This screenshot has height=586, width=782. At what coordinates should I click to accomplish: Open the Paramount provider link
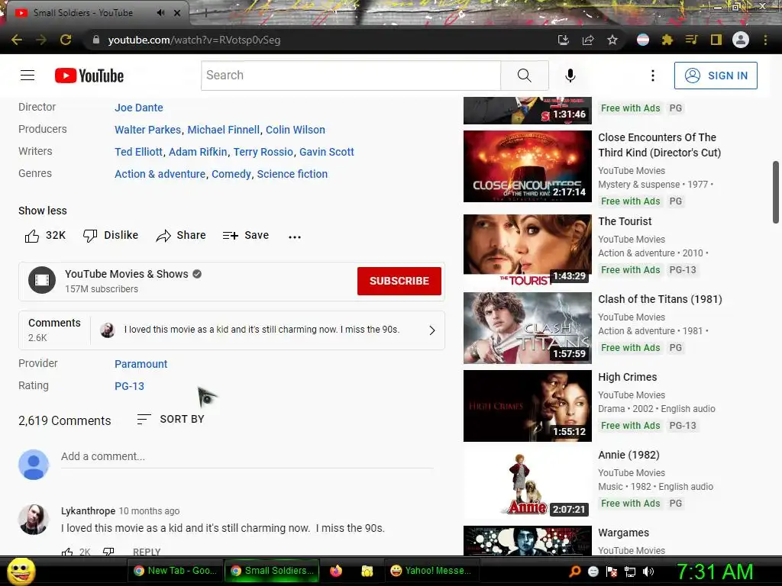(x=141, y=364)
